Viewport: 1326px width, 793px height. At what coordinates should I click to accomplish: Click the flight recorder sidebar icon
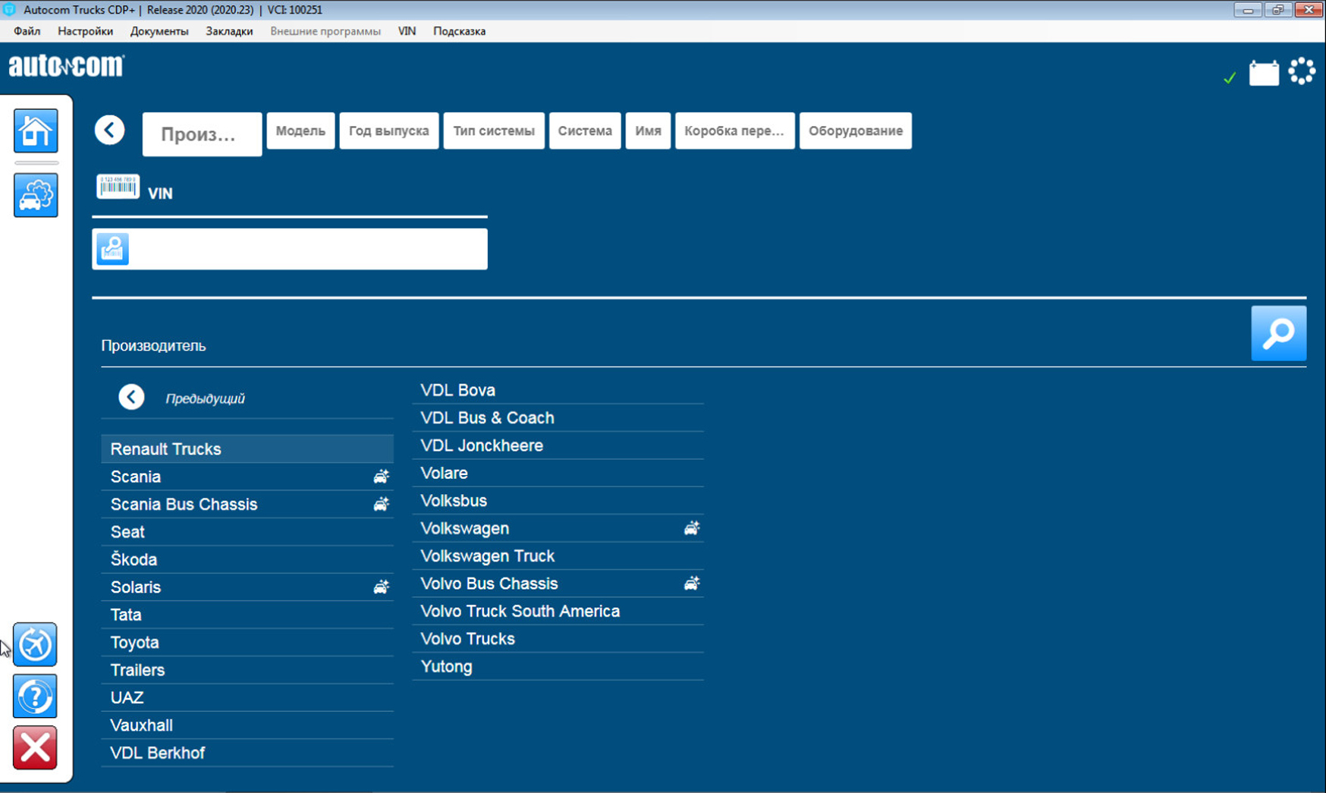[35, 645]
